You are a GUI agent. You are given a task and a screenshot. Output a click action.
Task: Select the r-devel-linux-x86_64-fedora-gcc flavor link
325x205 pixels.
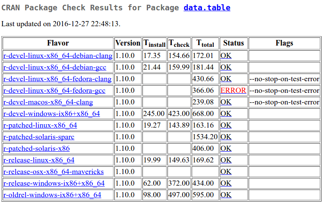pyautogui.click(x=54, y=91)
